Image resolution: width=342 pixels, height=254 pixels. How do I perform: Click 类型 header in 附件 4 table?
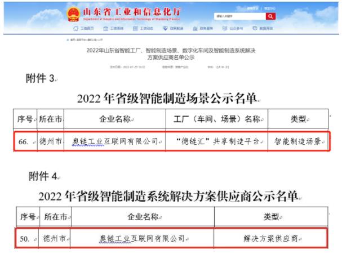point(271,217)
